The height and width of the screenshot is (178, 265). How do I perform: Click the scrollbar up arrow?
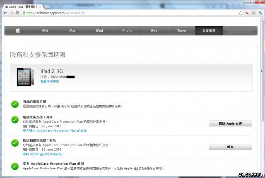click(x=262, y=18)
